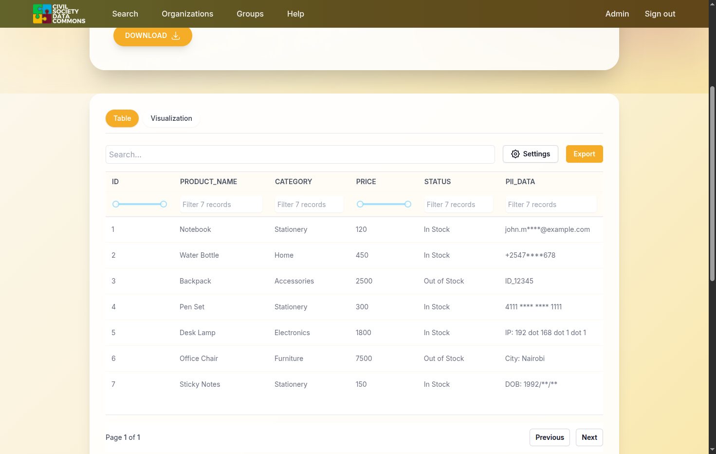Viewport: 716px width, 454px height.
Task: Click the ID range slider right handle
Action: pos(164,204)
